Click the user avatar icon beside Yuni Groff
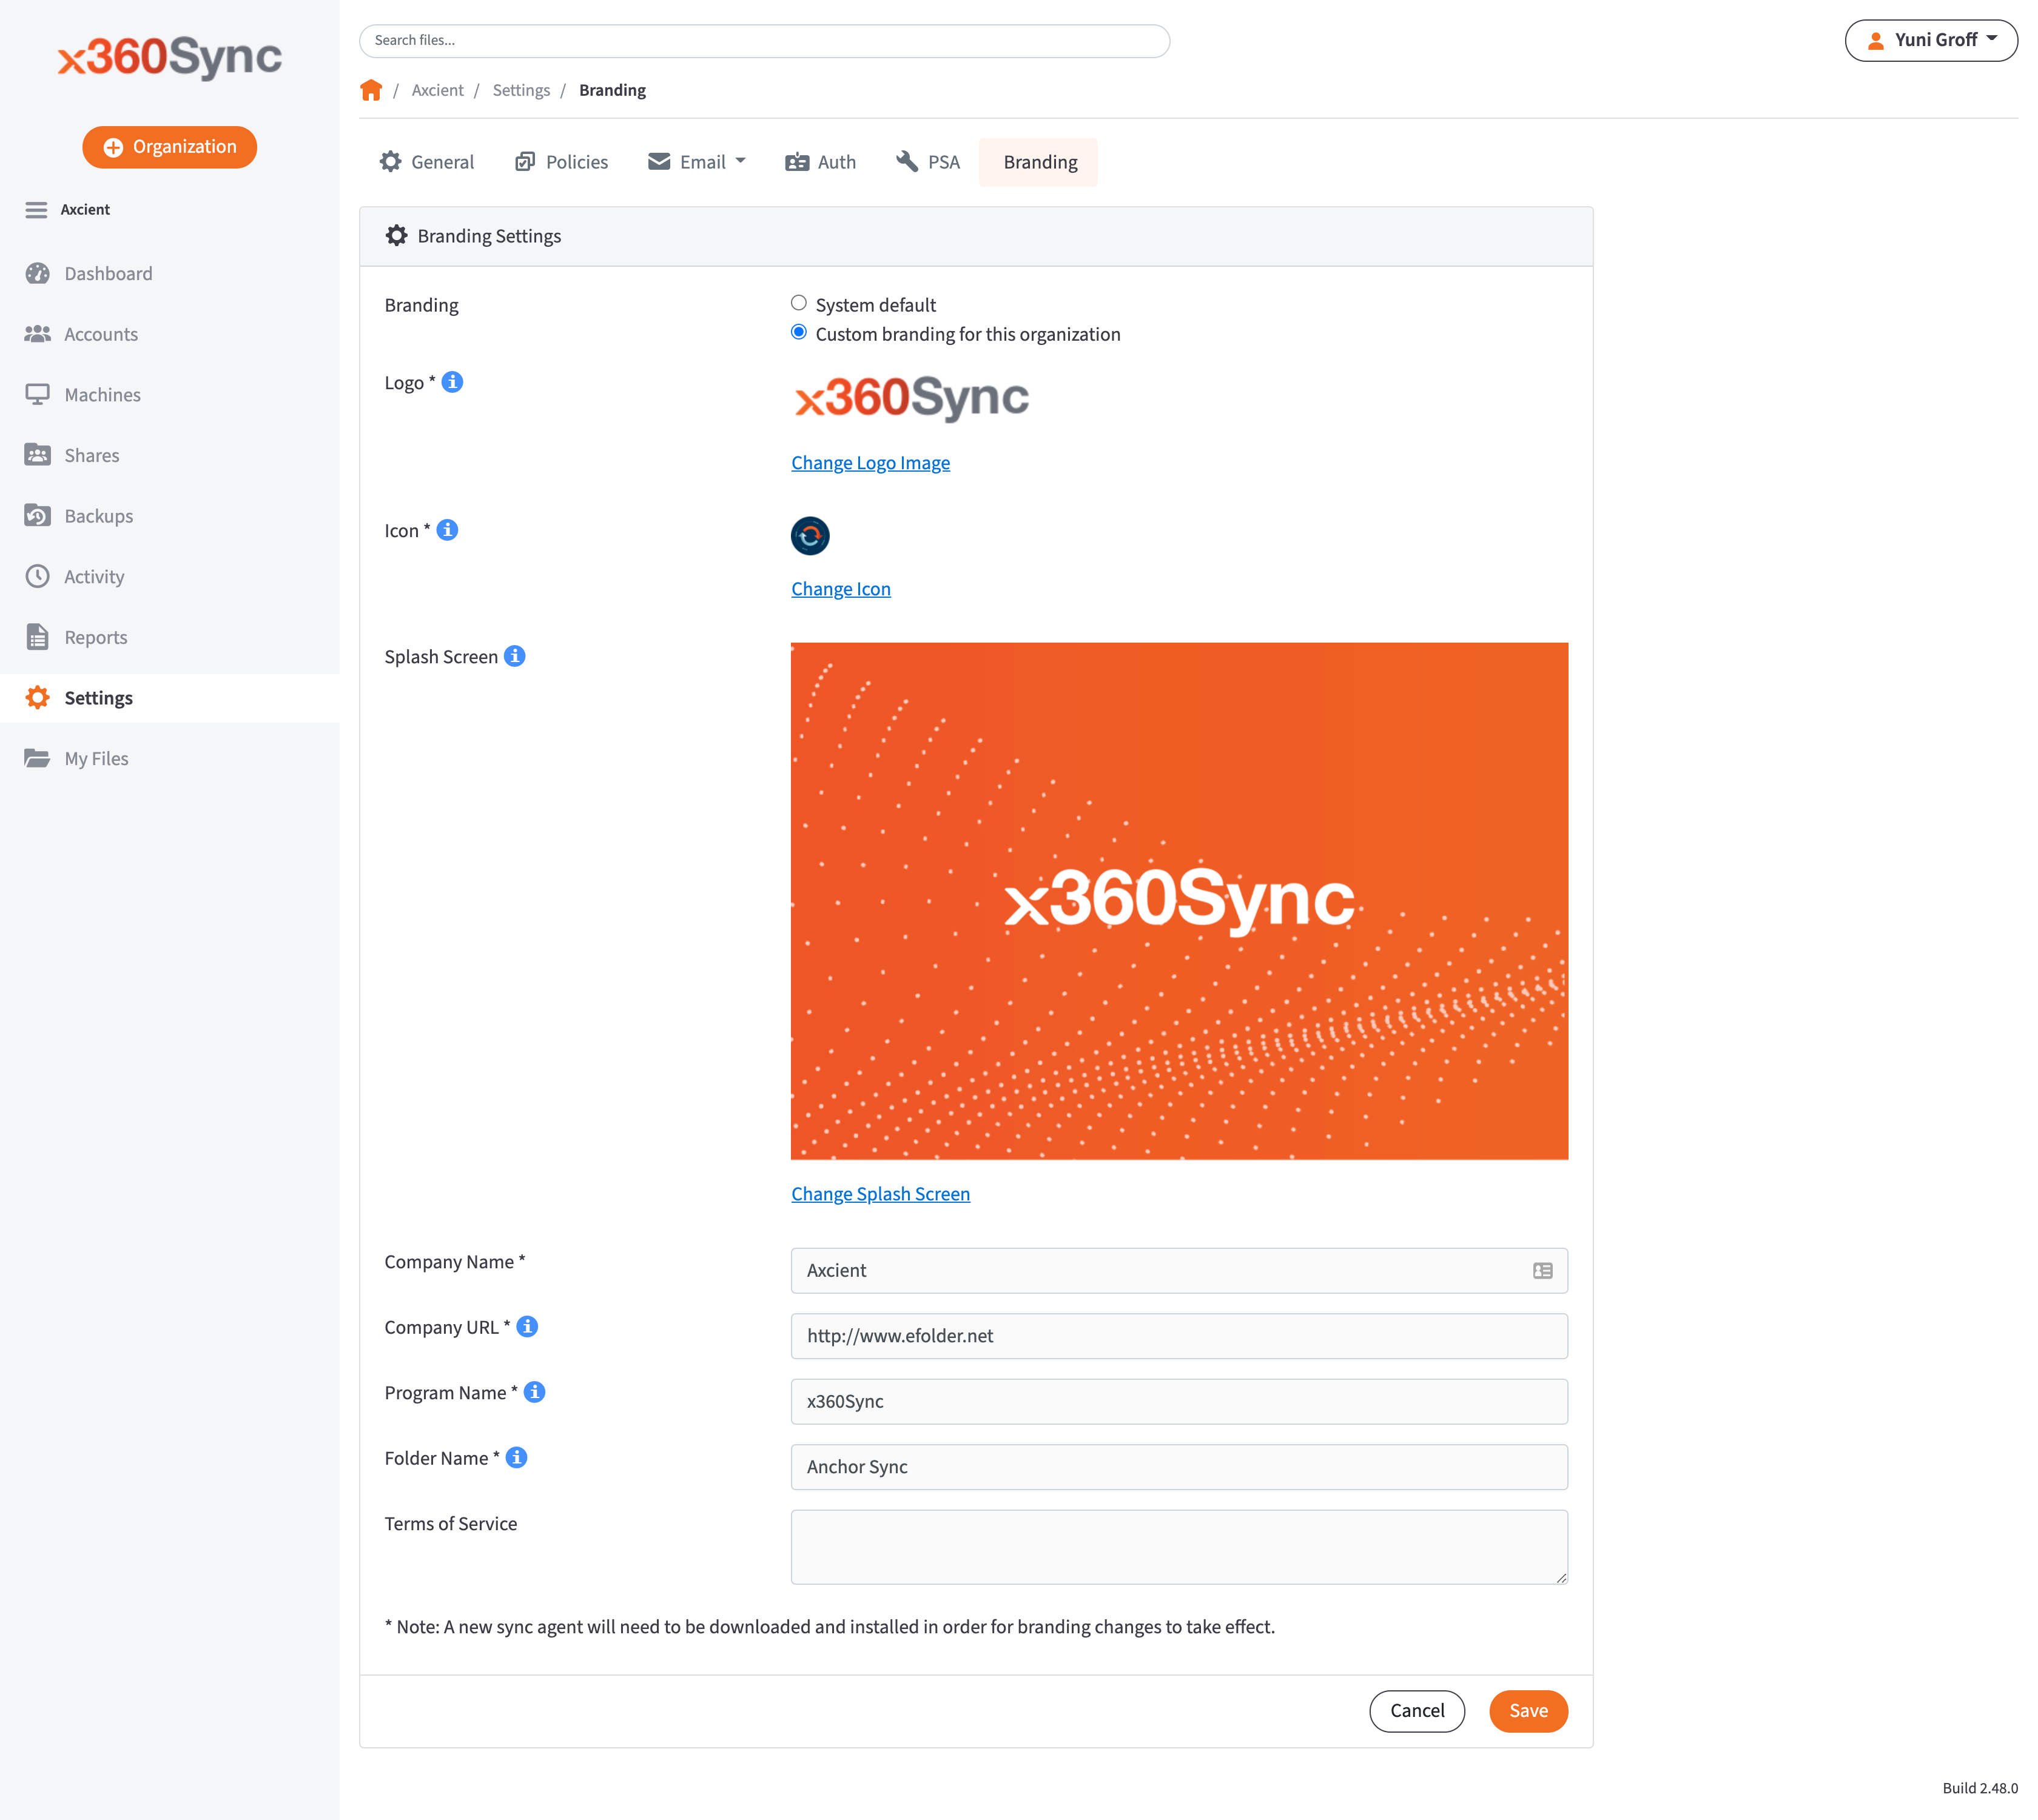Screen dimensions: 2038x1820 click(x=1876, y=41)
